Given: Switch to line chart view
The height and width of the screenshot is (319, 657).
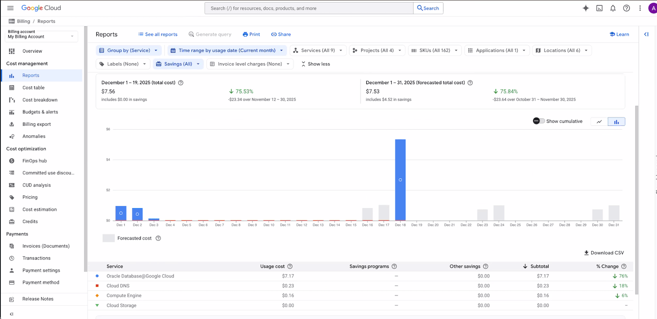Looking at the screenshot, I should click(599, 122).
